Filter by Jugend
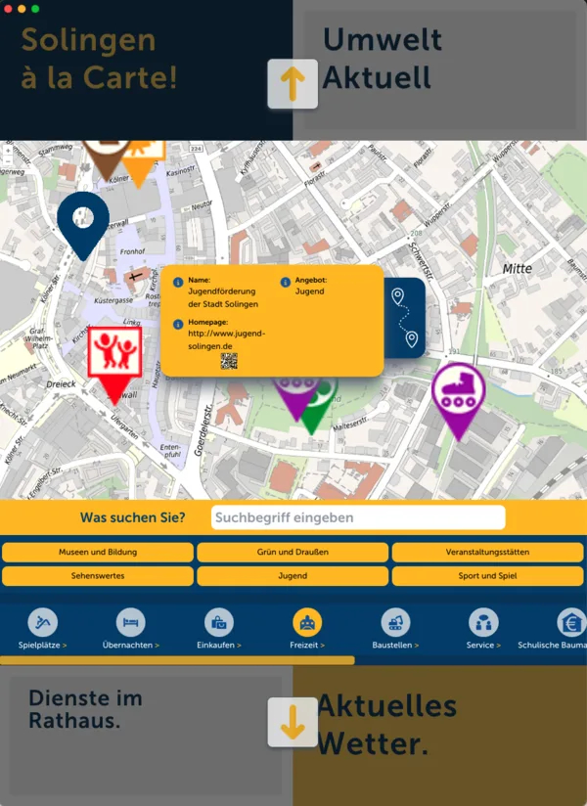 (x=293, y=576)
